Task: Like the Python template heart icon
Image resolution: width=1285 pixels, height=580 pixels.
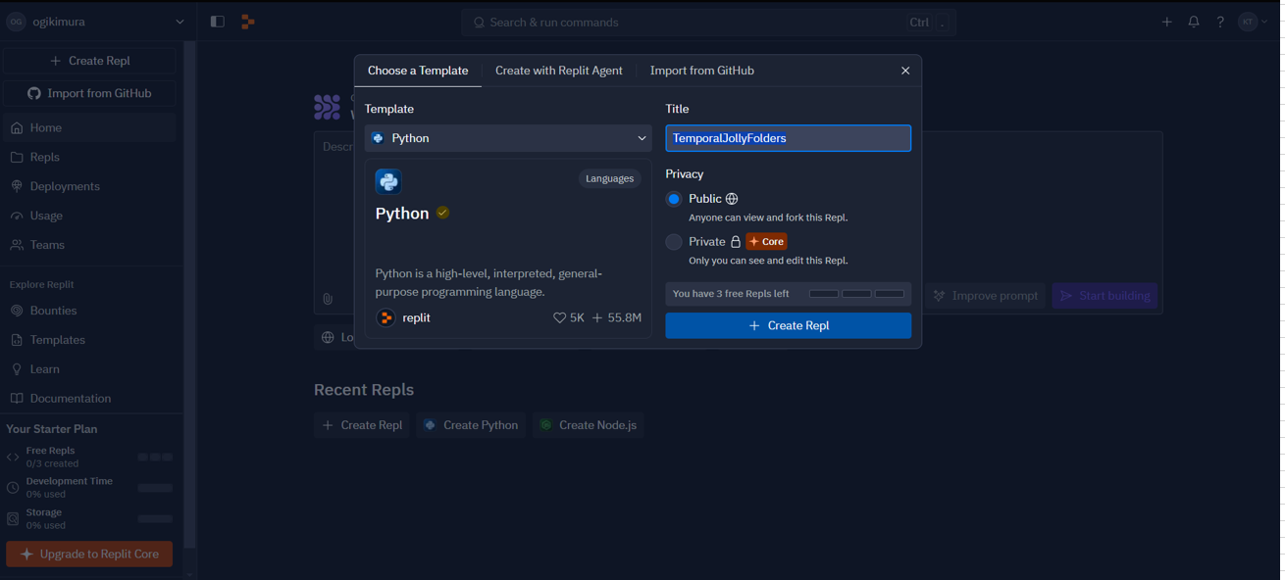Action: [x=560, y=317]
